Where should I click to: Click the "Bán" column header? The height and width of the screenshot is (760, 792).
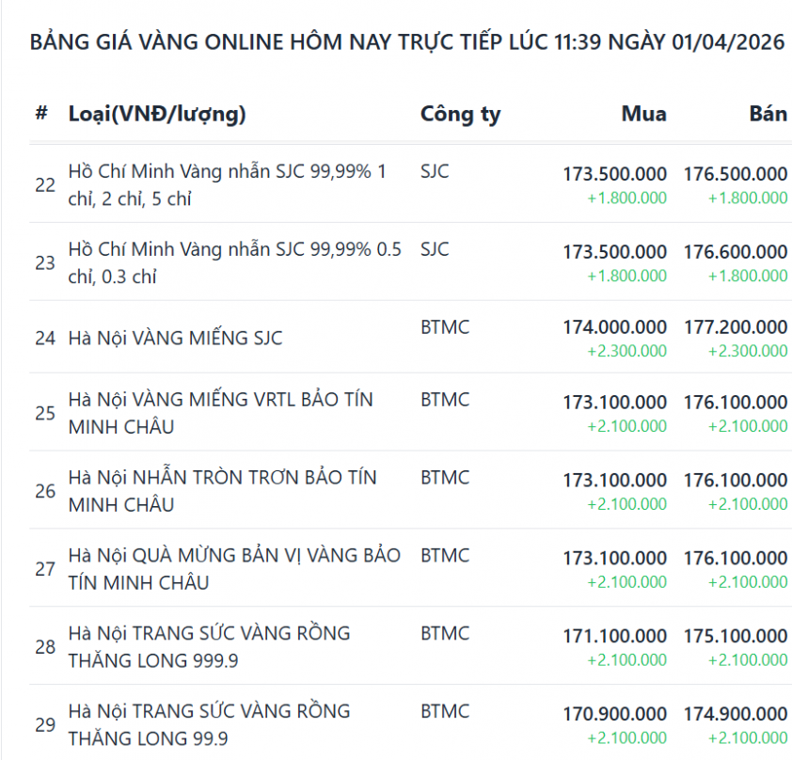768,114
